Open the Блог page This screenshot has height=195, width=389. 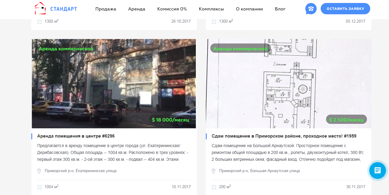click(280, 9)
